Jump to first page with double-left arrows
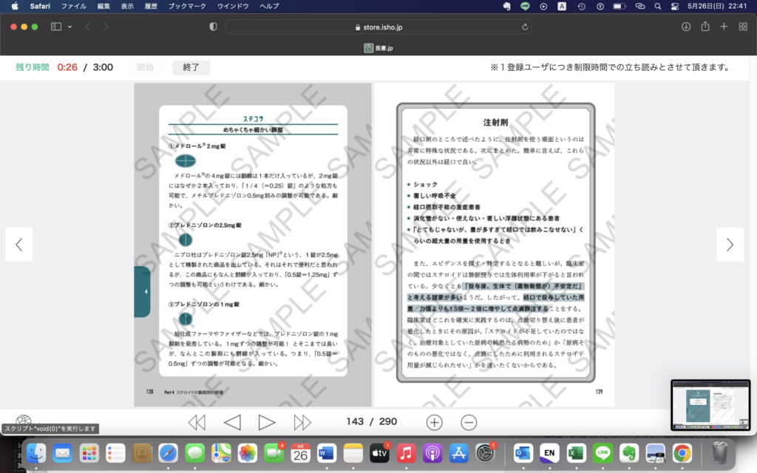Screen dimensions: 757x473 click(x=197, y=422)
